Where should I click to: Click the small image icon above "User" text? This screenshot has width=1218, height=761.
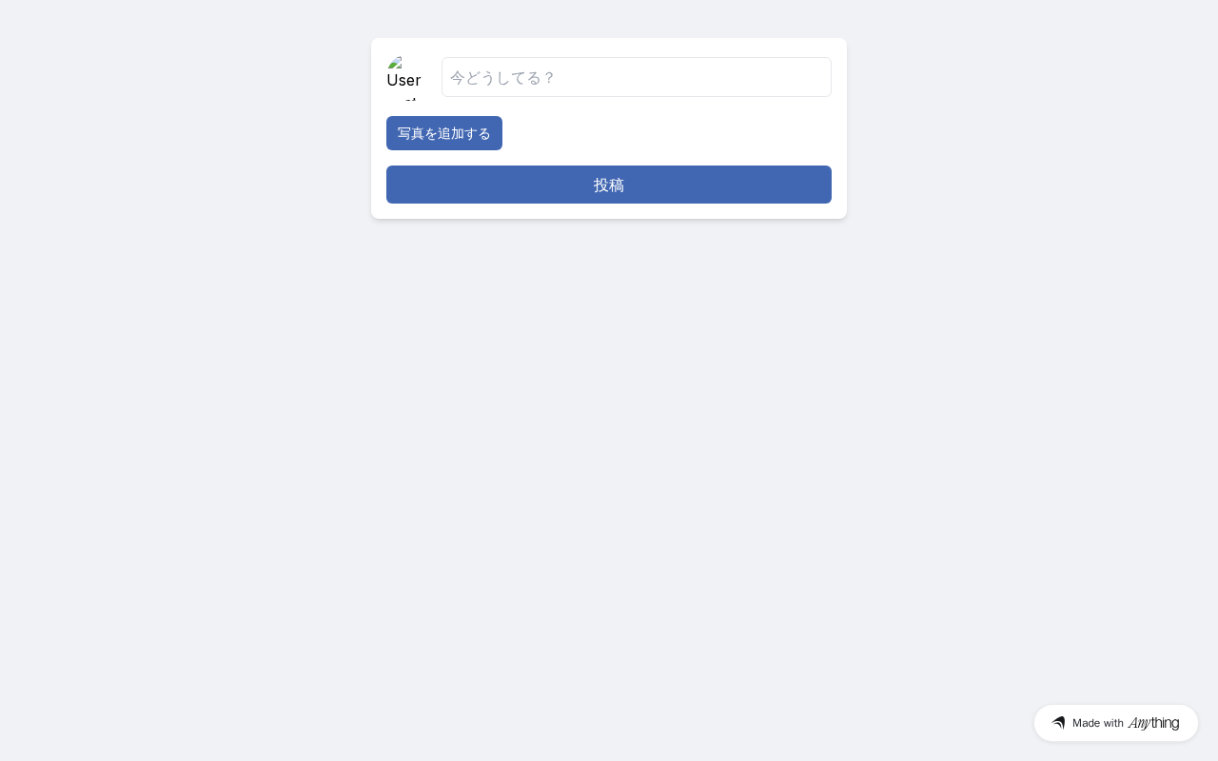[x=394, y=62]
